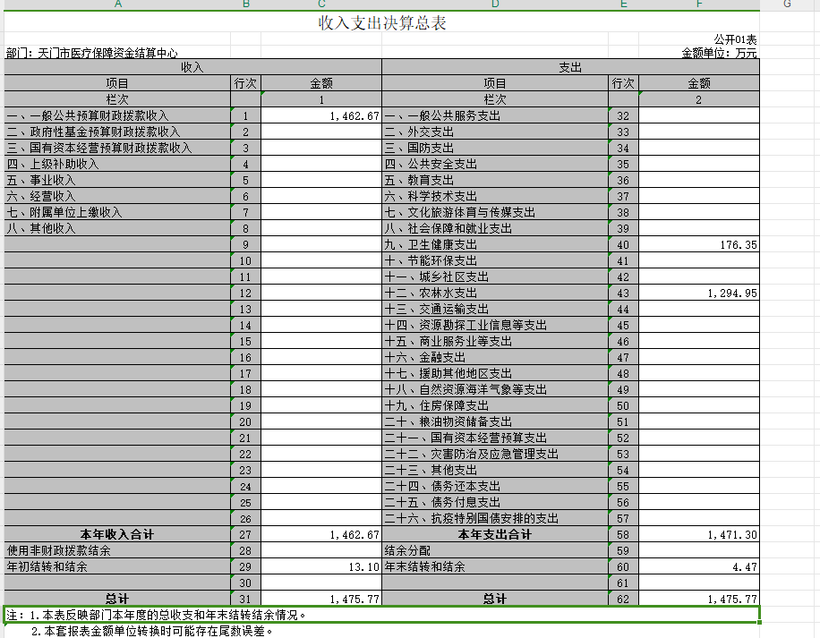The image size is (820, 638).
Task: Select the cell 九、卫生健康支出
Action: (495, 244)
